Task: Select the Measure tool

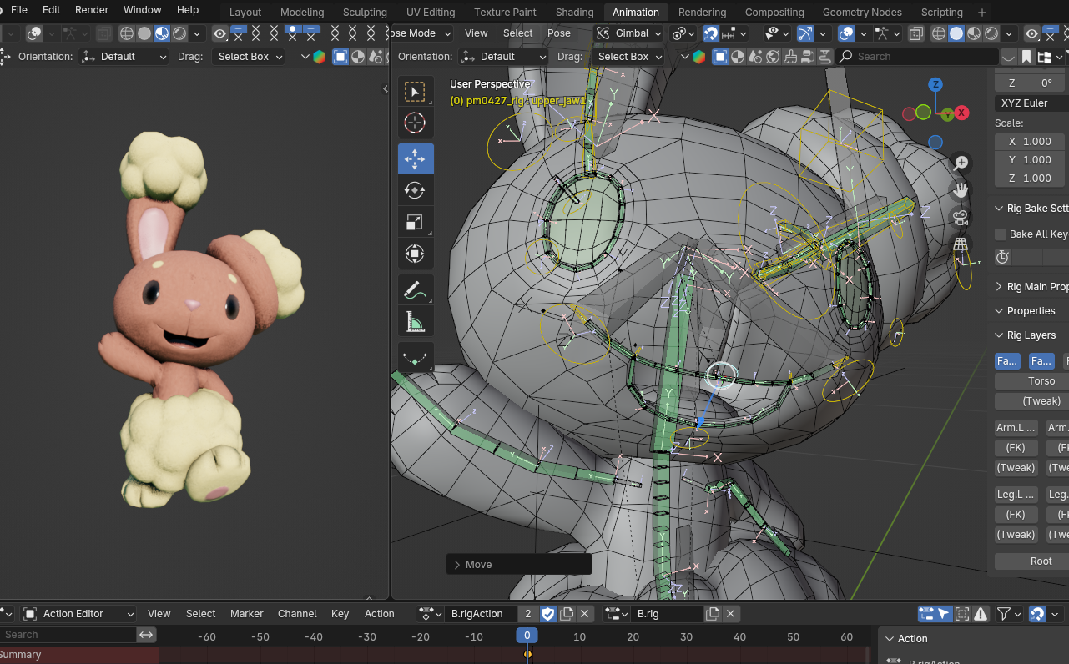Action: point(415,321)
